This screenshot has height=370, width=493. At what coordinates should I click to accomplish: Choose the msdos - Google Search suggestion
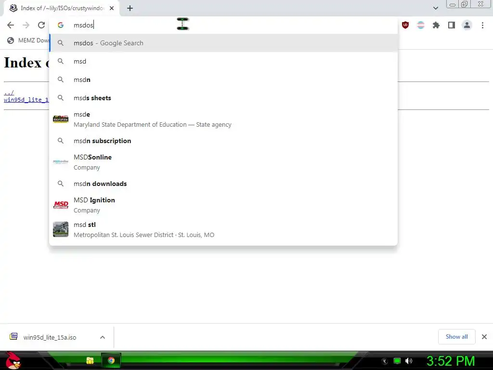223,43
